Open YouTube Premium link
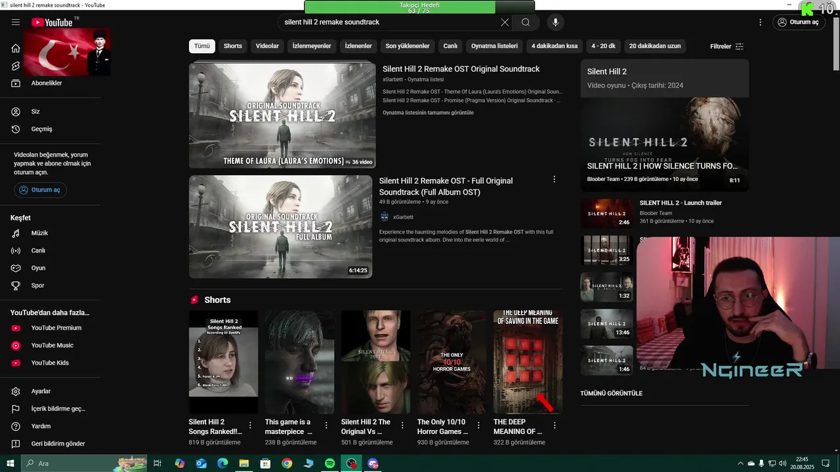The height and width of the screenshot is (472, 840). 56,328
